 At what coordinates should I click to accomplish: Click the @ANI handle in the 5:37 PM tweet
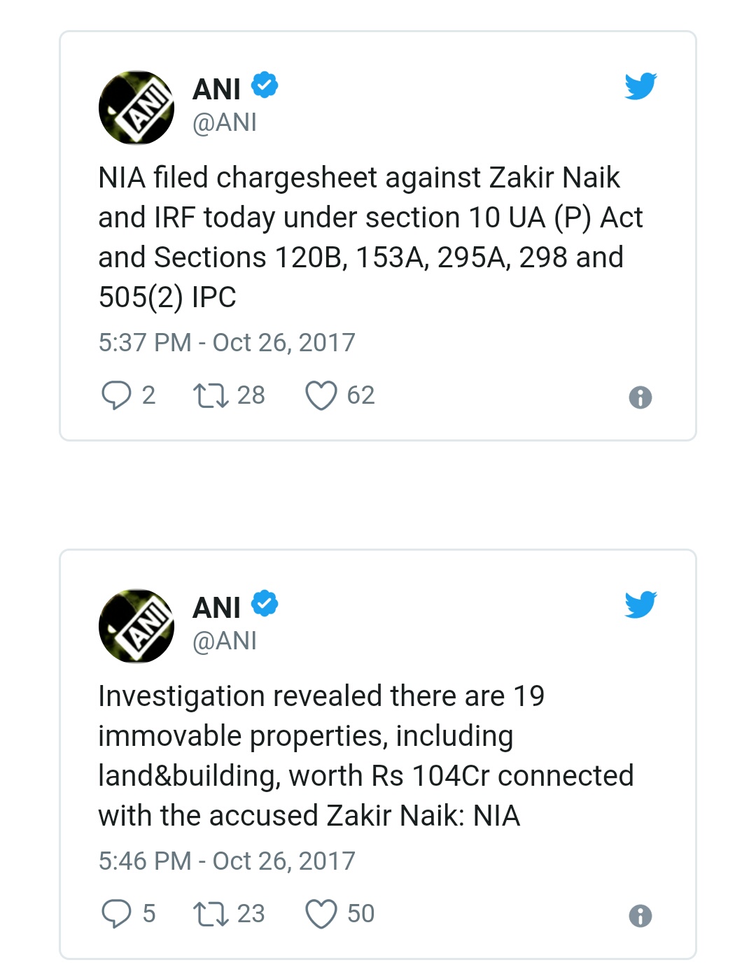225,122
